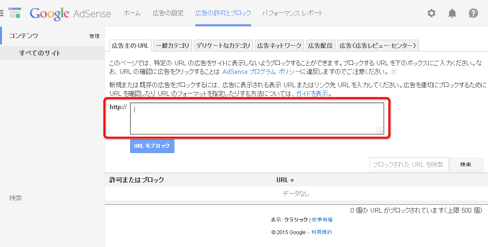488x247 pixels.
Task: Switch to 一般カテゴリ tab
Action: coord(172,45)
